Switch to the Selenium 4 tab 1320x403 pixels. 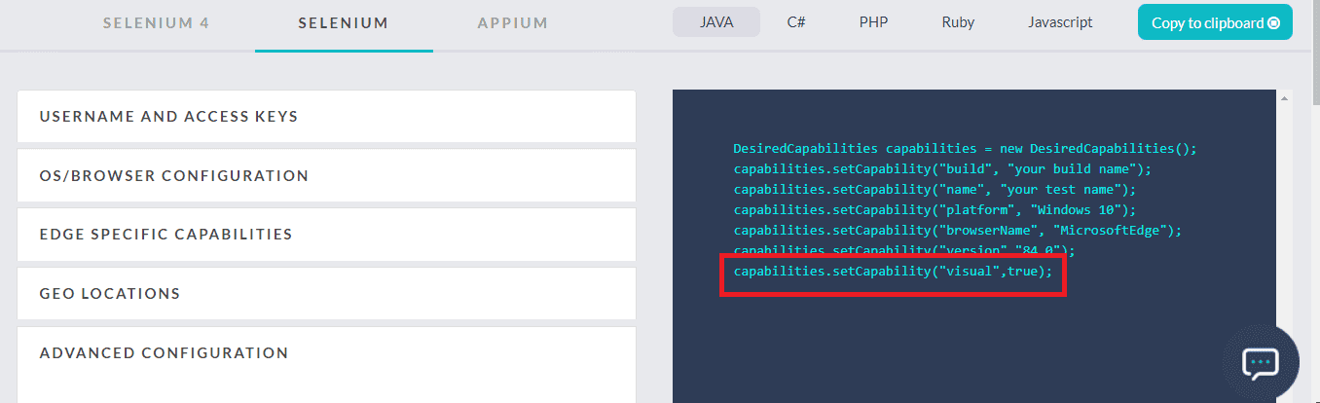point(156,22)
